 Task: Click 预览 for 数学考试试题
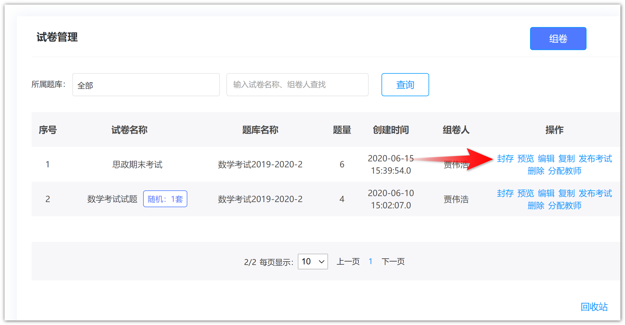pos(525,193)
